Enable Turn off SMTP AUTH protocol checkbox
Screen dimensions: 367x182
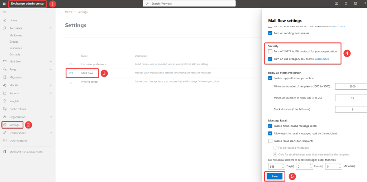270,52
